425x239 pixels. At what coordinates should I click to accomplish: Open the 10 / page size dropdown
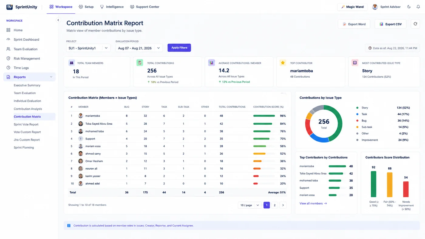tap(250, 205)
